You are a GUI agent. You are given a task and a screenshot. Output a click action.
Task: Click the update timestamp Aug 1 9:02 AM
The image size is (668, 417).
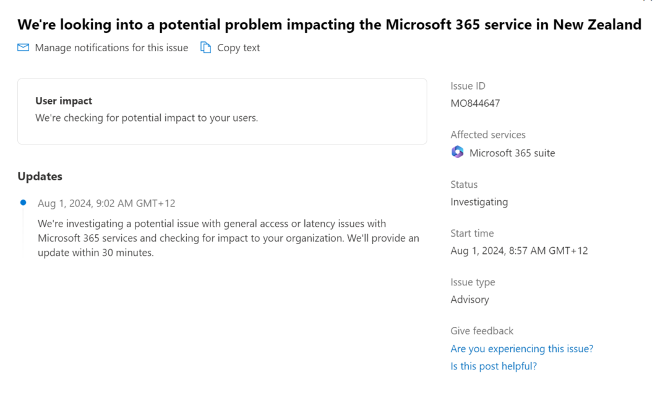(106, 203)
